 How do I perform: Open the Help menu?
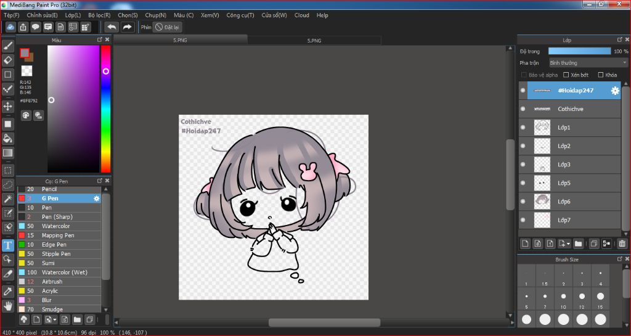tap(322, 15)
